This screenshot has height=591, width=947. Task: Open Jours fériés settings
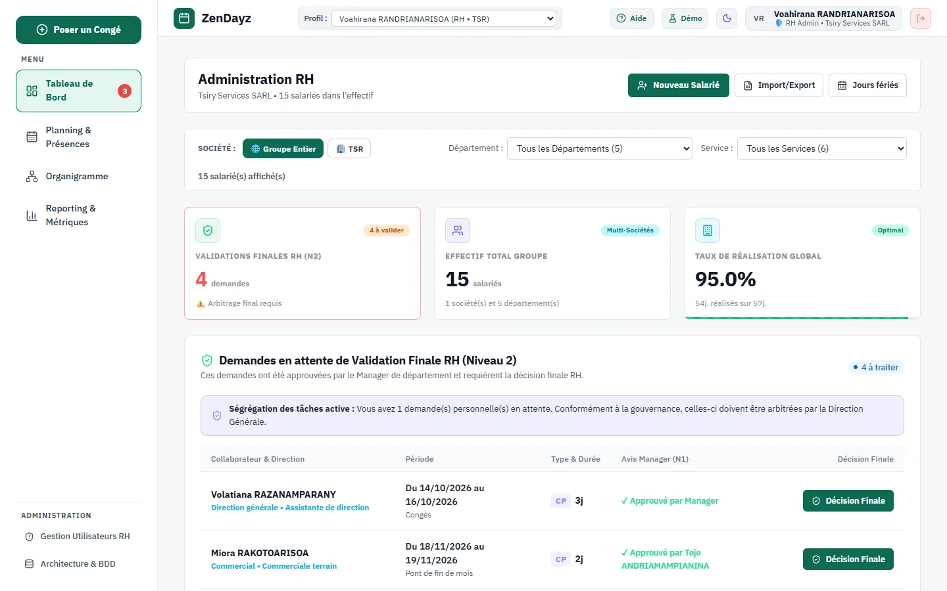point(867,85)
